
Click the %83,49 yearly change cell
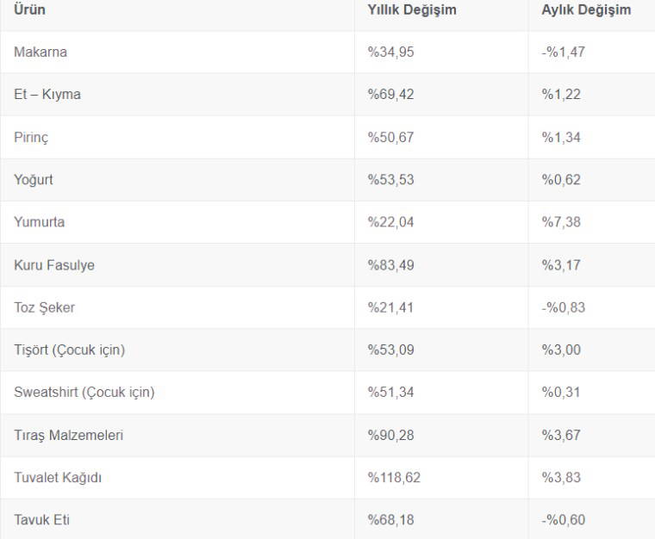pos(391,265)
